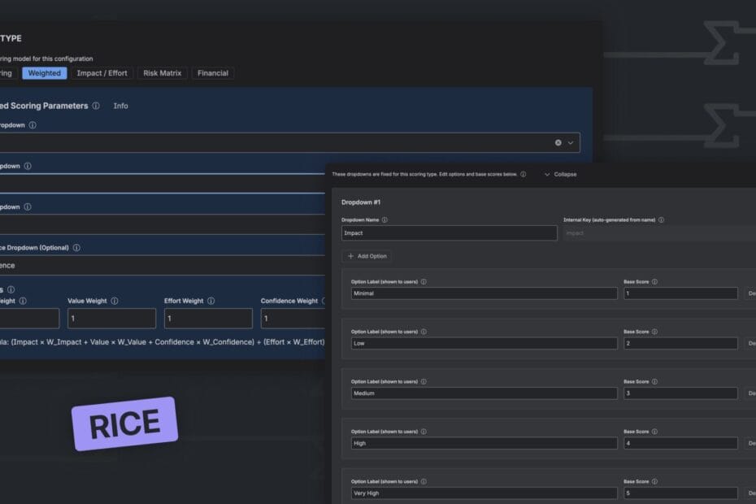Image resolution: width=756 pixels, height=504 pixels.
Task: Choose the Financial scoring type
Action: click(x=212, y=73)
